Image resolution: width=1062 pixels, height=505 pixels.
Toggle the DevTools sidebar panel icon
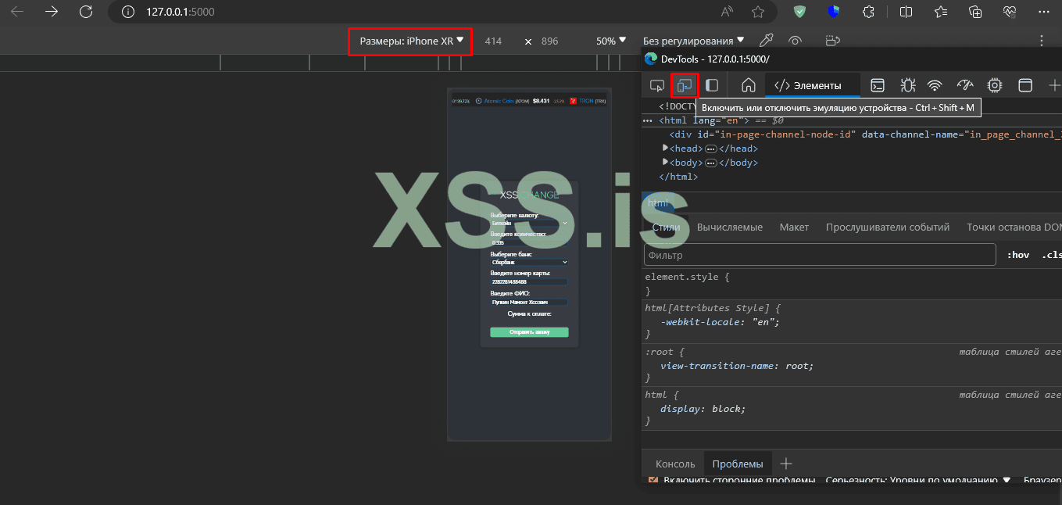click(x=712, y=85)
